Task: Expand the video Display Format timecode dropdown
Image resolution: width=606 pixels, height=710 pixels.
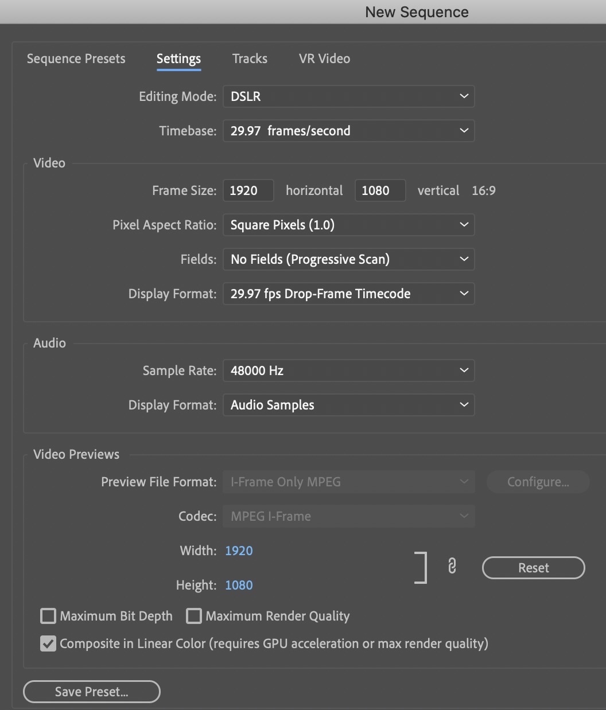Action: (349, 294)
